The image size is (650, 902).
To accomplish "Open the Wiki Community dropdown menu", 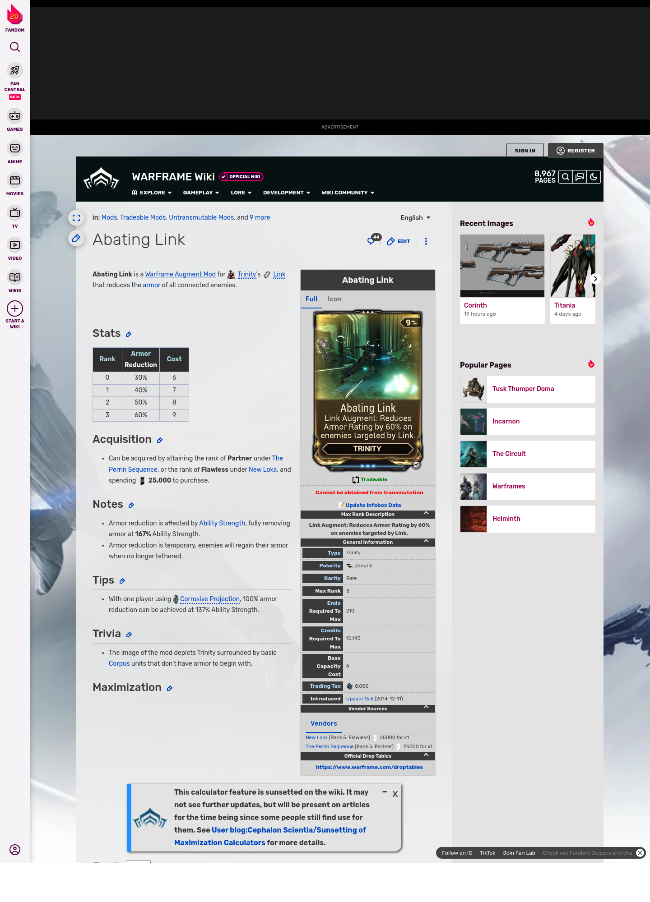I will click(348, 193).
